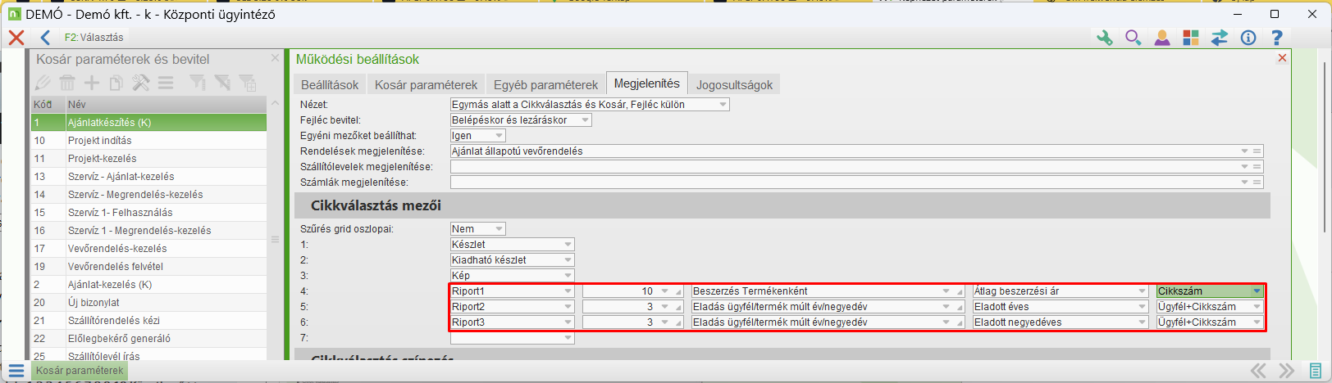
Task: Switch to the Kosár paraméterek tab
Action: click(x=426, y=84)
